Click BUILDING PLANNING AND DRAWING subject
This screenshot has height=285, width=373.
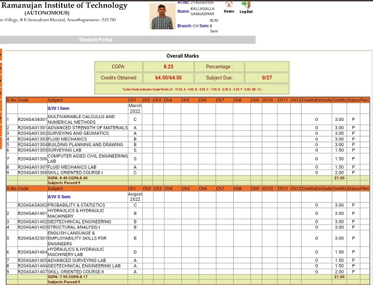[x=85, y=145]
